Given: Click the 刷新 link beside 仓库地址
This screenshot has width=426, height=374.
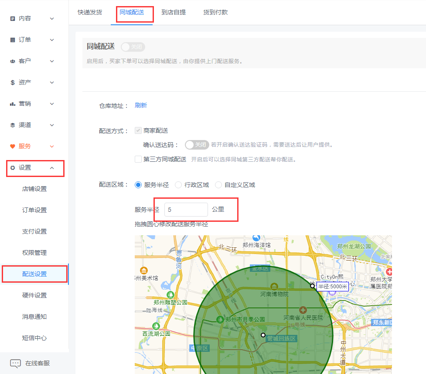Looking at the screenshot, I should click(x=141, y=106).
